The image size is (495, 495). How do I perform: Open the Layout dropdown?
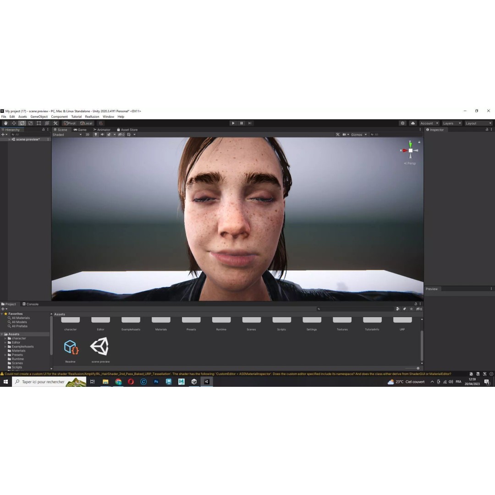click(478, 123)
